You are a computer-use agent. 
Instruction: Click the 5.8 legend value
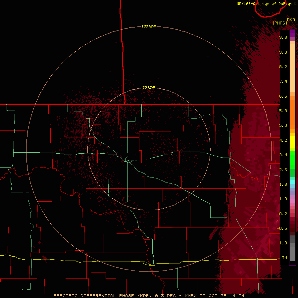click(283, 111)
